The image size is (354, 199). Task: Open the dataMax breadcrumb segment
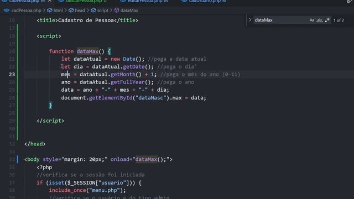tap(129, 11)
